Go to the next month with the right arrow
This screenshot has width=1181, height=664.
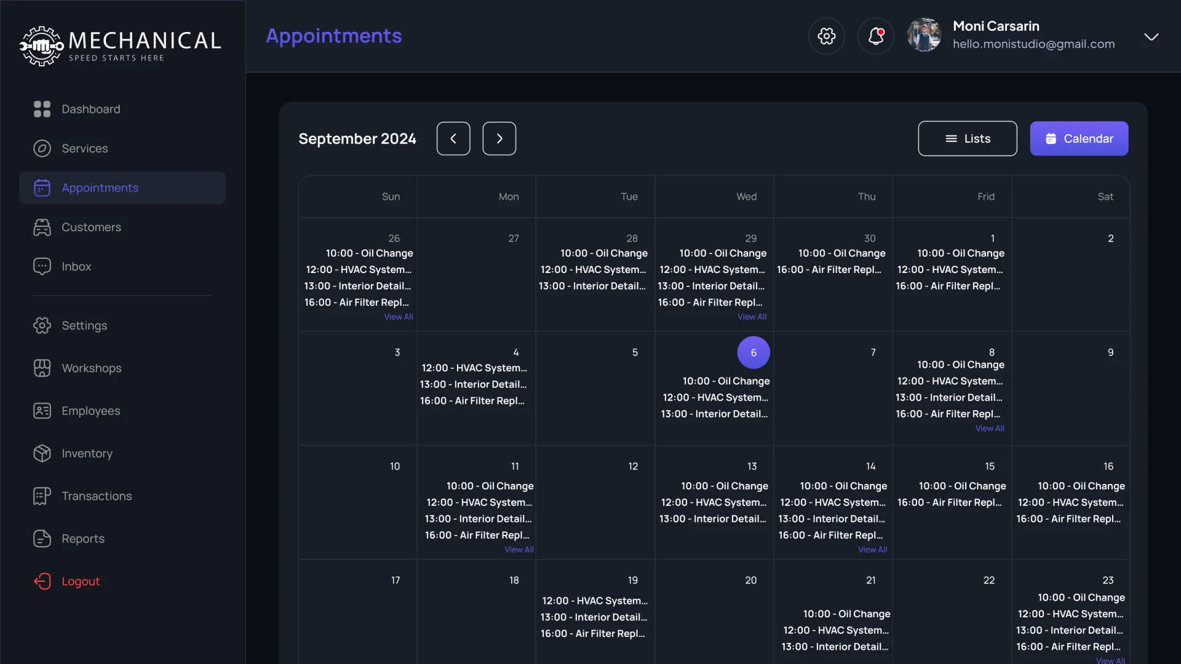pyautogui.click(x=499, y=138)
